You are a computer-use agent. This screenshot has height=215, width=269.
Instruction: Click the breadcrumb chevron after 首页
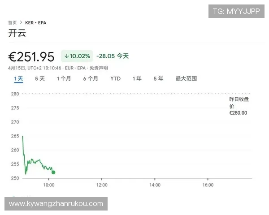pos(21,22)
